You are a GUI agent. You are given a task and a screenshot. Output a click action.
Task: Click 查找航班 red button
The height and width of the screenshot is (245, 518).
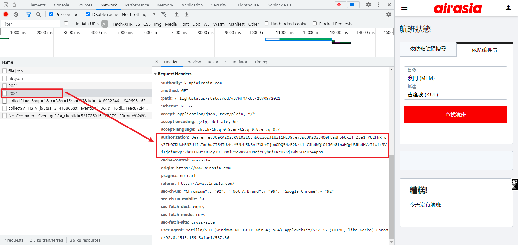click(x=456, y=115)
